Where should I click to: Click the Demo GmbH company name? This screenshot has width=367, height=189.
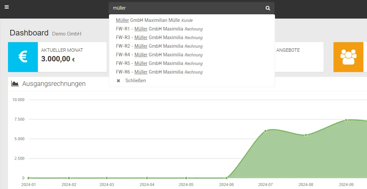point(67,33)
